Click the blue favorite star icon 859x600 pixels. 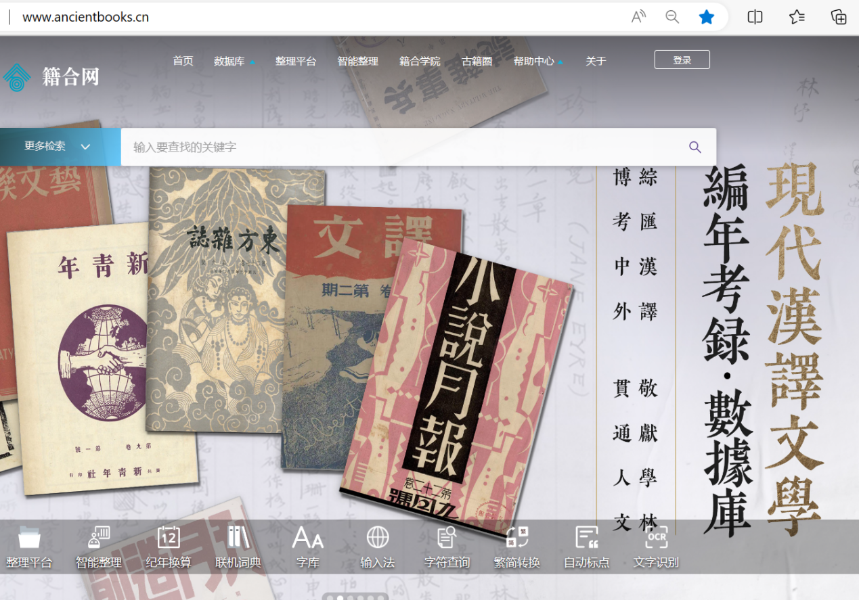pyautogui.click(x=707, y=17)
